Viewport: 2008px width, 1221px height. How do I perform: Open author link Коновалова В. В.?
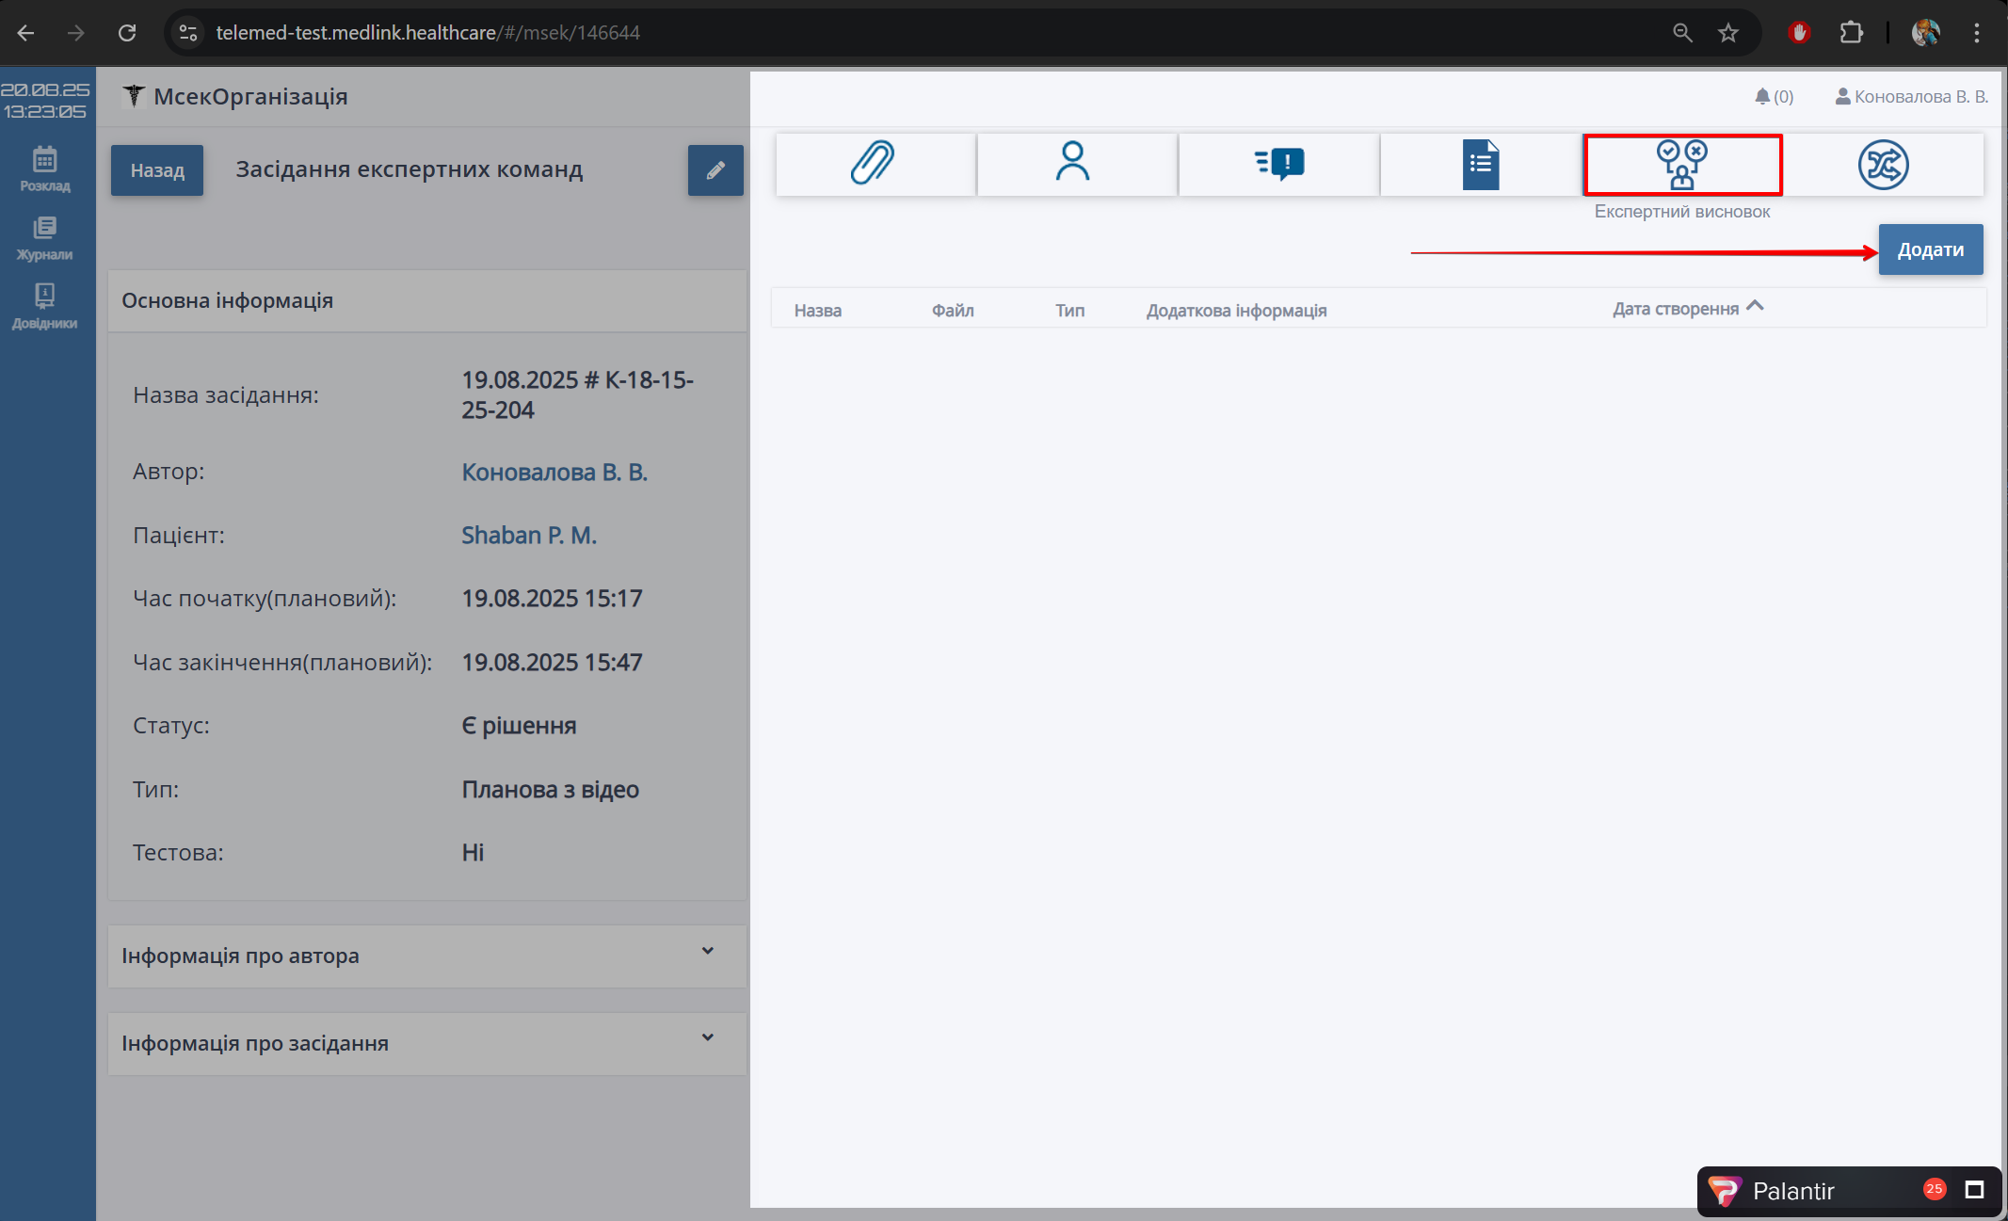click(554, 472)
